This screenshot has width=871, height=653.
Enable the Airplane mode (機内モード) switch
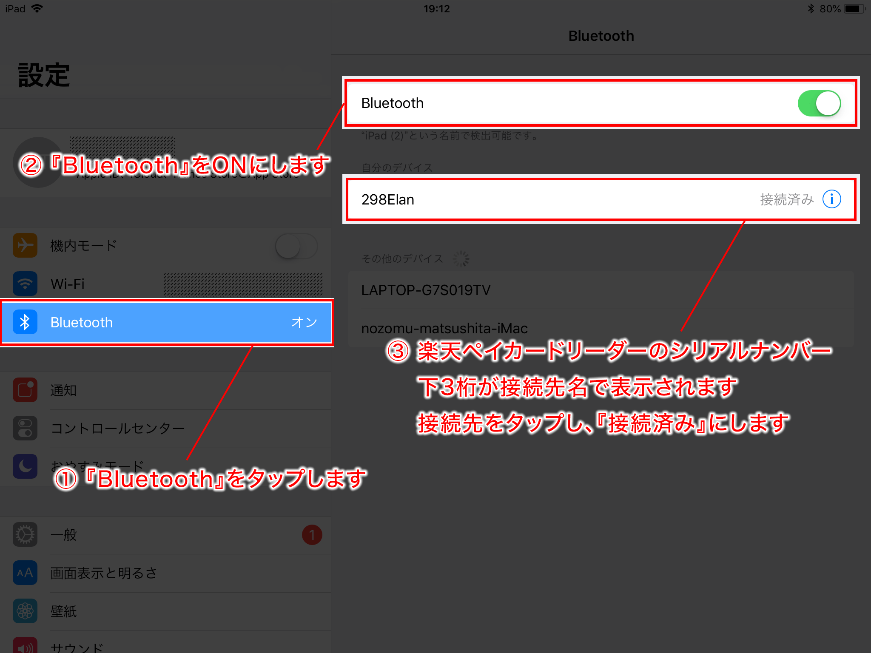tap(296, 246)
